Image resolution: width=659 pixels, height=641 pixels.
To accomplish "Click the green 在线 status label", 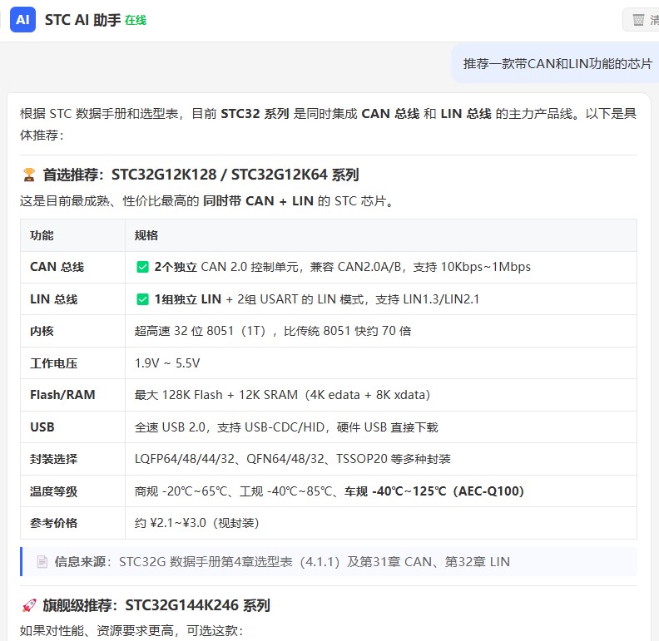I will pyautogui.click(x=136, y=20).
